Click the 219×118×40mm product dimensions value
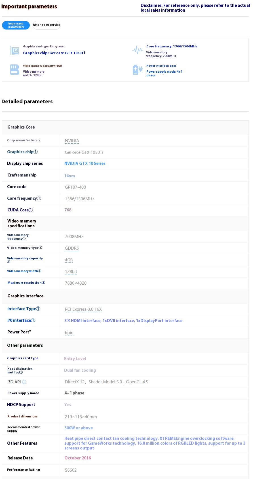 point(81,417)
